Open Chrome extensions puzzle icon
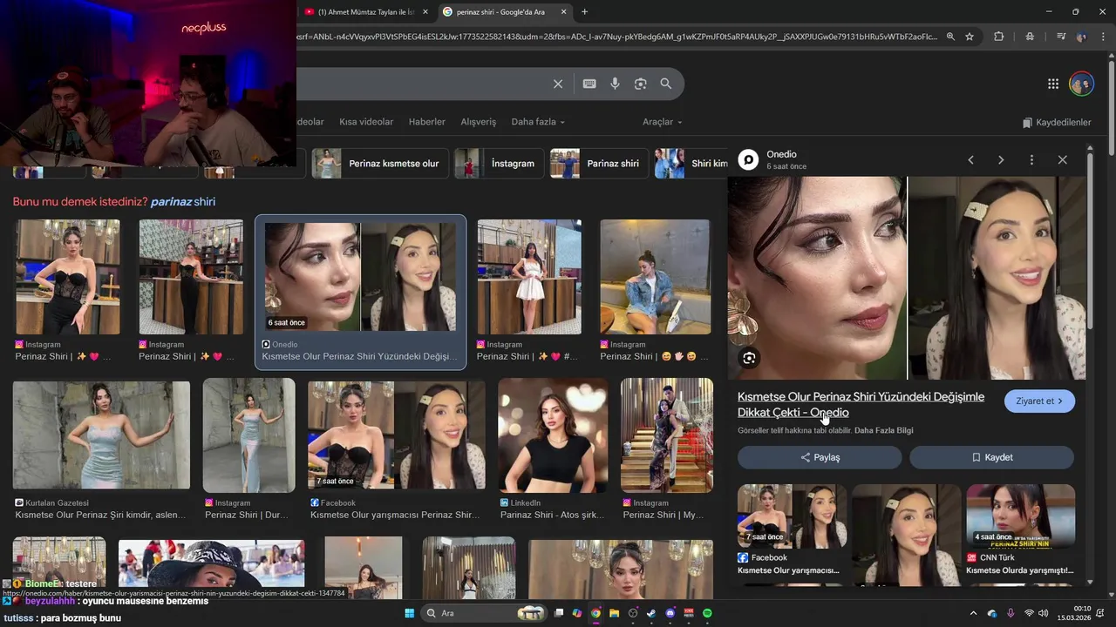This screenshot has height=627, width=1116. tap(999, 37)
